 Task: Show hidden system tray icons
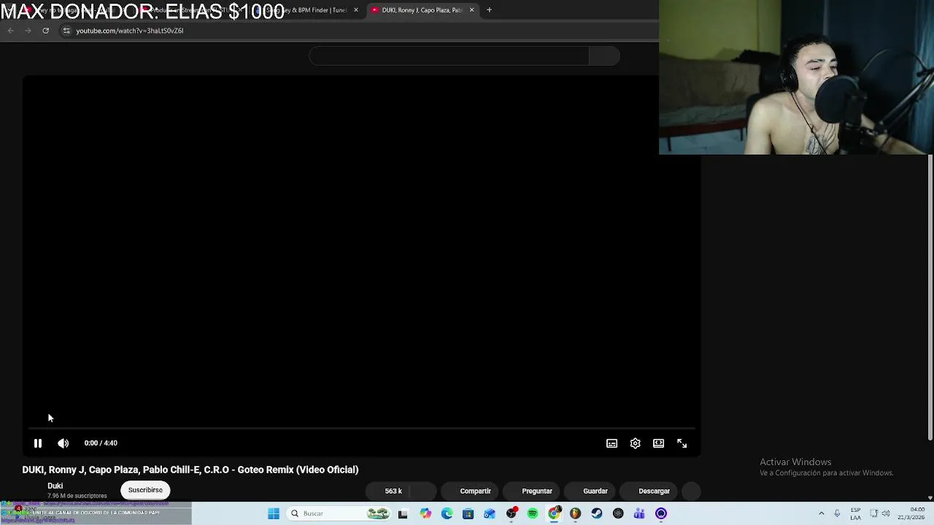(x=821, y=513)
